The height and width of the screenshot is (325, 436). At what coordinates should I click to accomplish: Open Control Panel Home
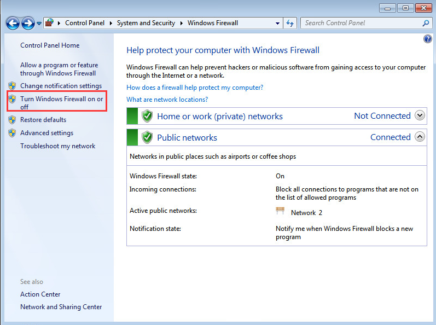pos(50,45)
